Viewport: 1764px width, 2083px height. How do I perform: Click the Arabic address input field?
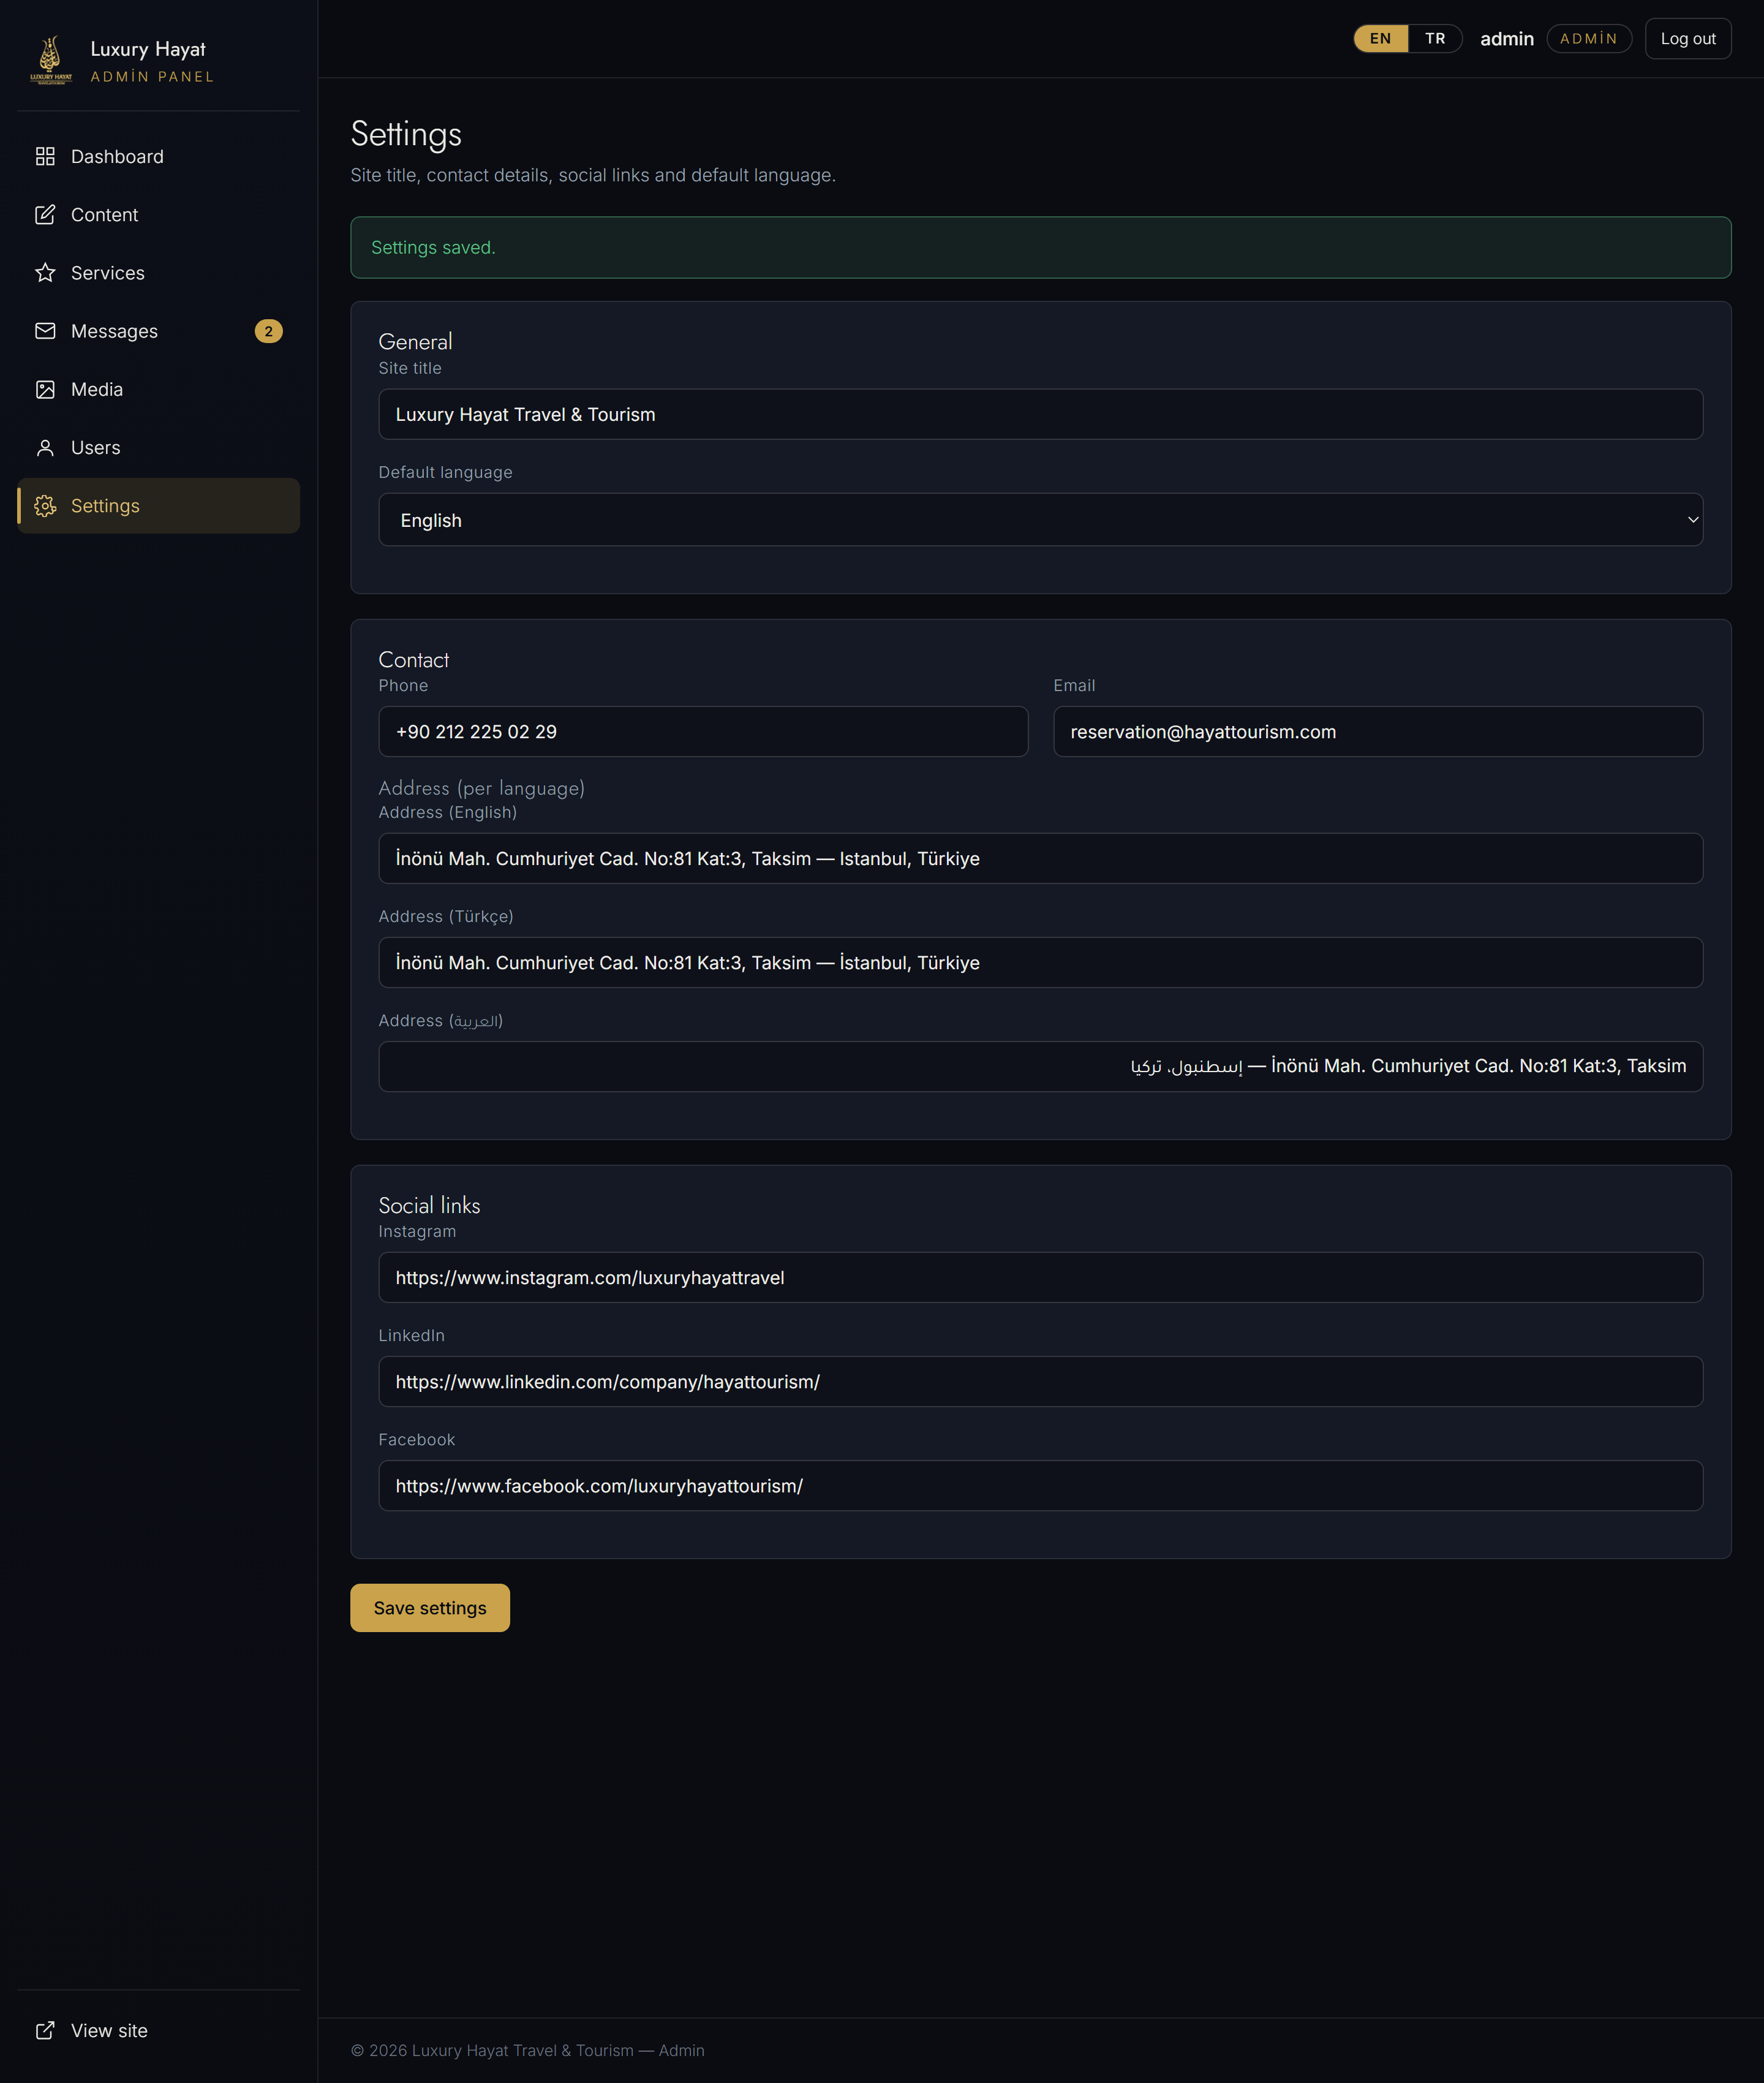1040,1066
